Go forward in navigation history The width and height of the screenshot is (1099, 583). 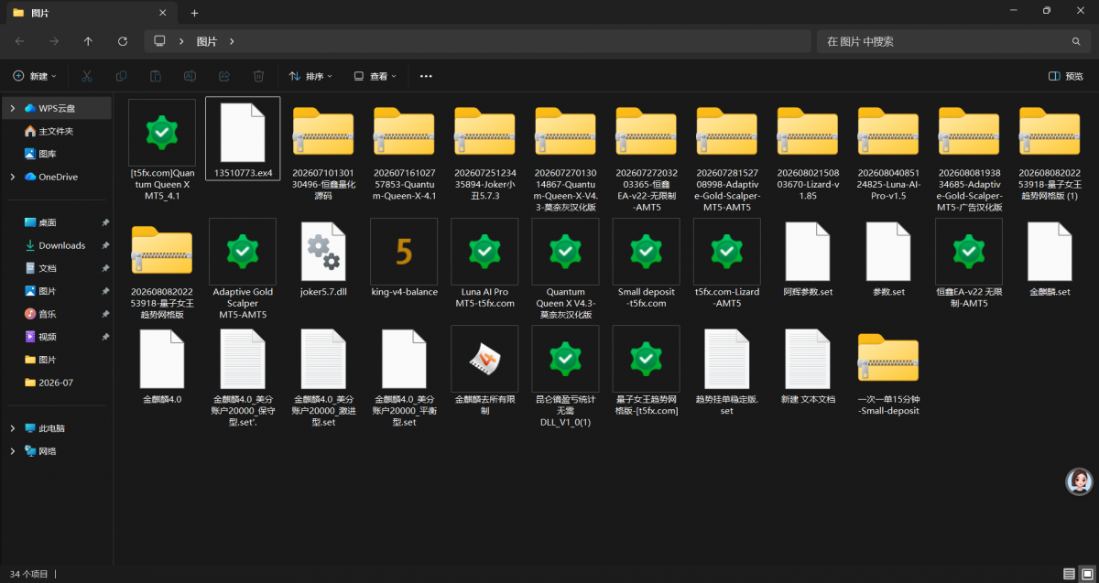(54, 41)
